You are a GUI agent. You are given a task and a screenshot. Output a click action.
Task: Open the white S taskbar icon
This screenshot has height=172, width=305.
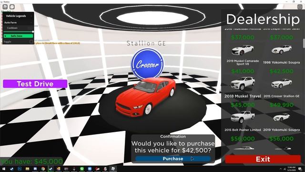tap(105, 169)
